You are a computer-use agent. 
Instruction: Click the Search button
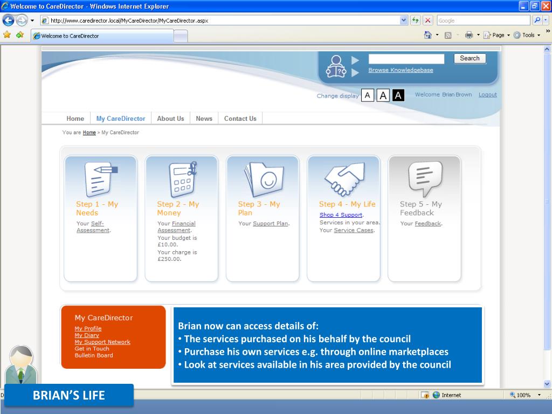tap(470, 58)
